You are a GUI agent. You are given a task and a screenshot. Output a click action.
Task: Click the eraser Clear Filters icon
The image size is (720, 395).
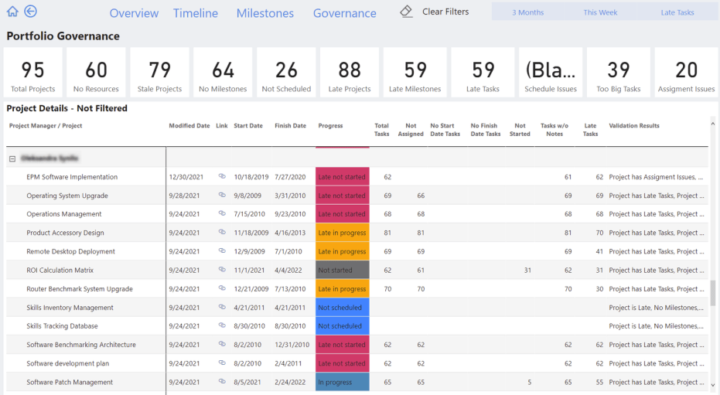tap(406, 12)
